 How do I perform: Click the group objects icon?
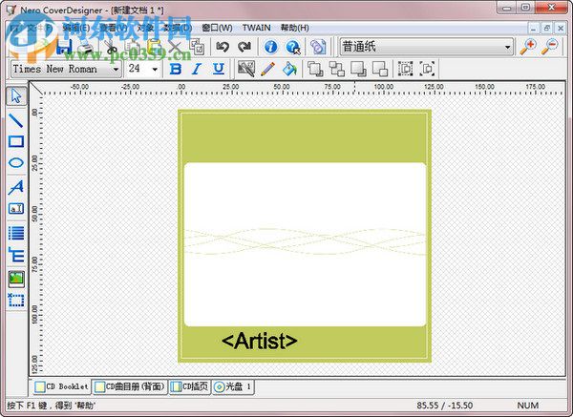405,69
